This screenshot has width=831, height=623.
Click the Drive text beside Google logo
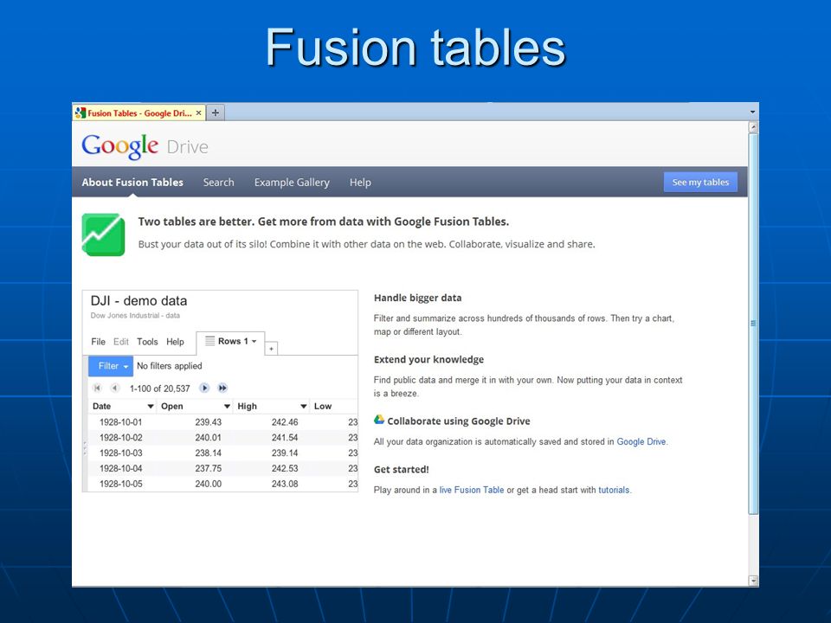pos(187,147)
